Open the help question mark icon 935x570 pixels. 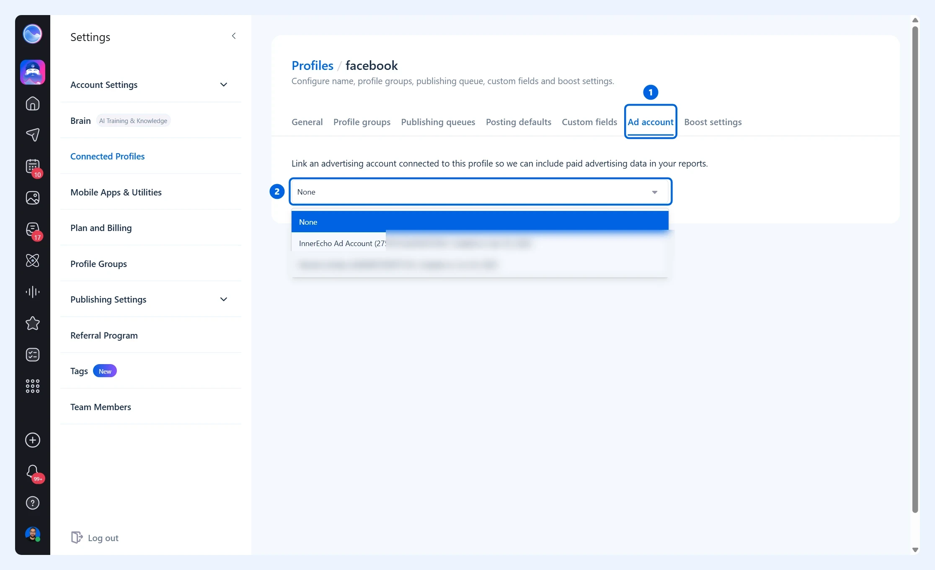(33, 503)
